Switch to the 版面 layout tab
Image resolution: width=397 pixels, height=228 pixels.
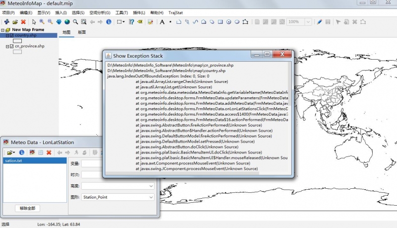(x=82, y=32)
